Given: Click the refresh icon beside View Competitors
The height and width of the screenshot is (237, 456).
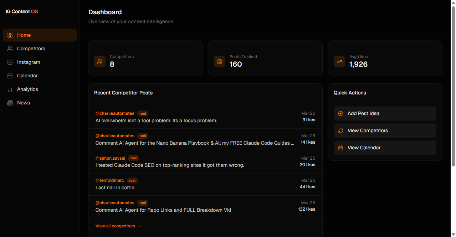Looking at the screenshot, I should pyautogui.click(x=341, y=130).
